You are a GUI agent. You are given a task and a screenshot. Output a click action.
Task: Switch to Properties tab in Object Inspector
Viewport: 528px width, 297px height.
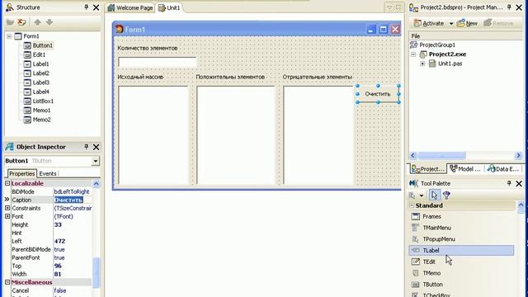[22, 173]
